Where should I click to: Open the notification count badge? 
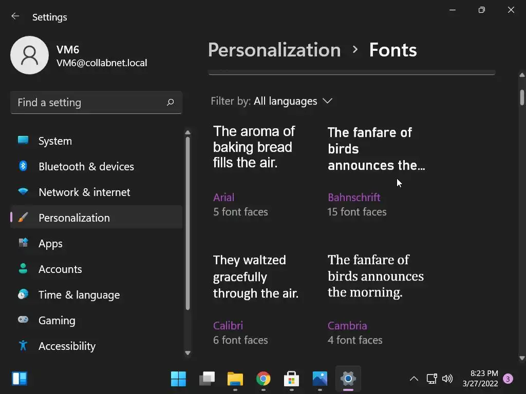click(x=508, y=379)
